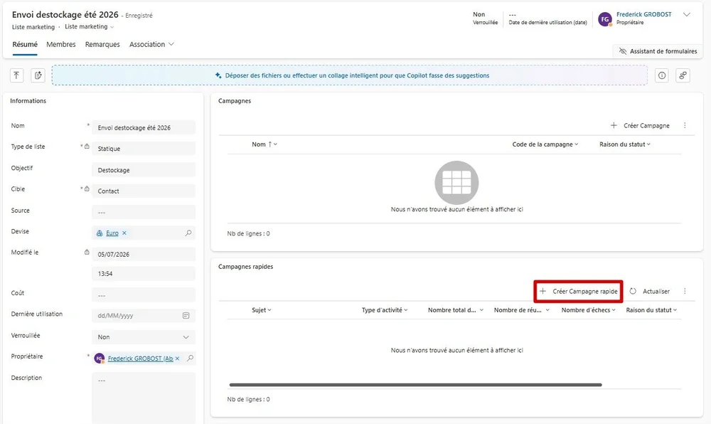Open Raison du statut menu in Campagnes rapides

(651, 310)
